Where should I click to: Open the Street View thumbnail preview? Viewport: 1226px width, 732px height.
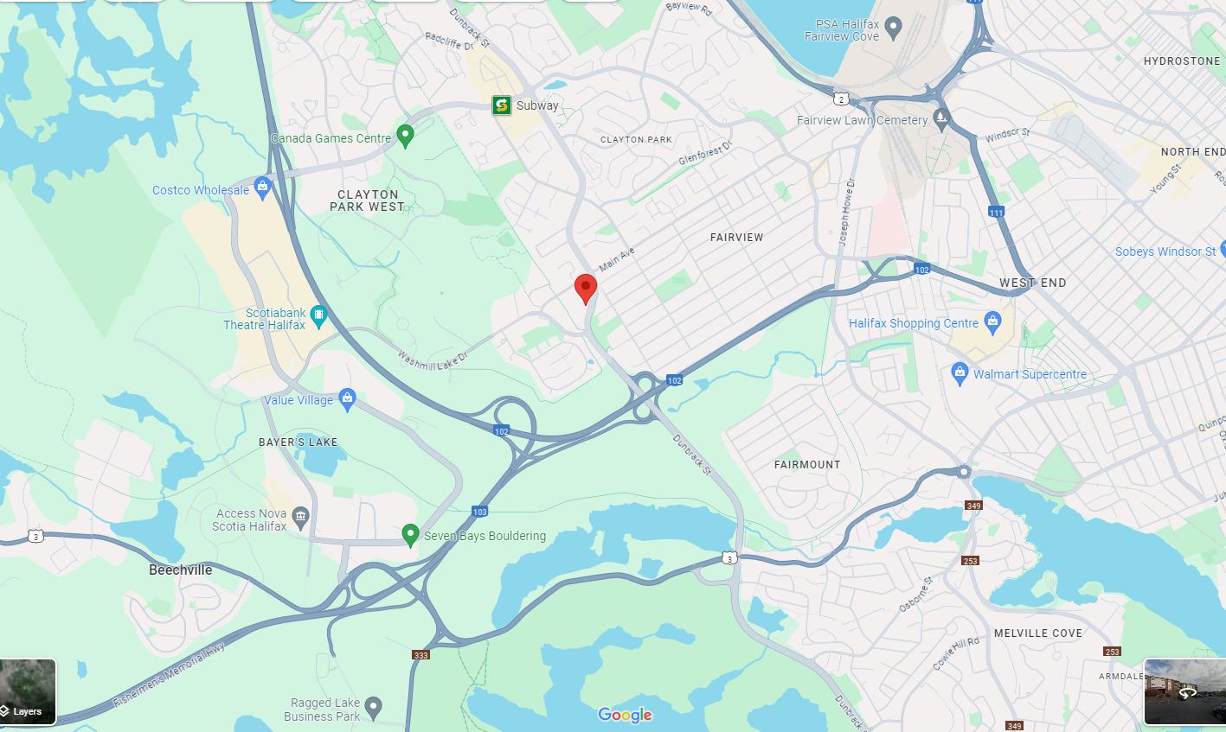(x=1184, y=691)
